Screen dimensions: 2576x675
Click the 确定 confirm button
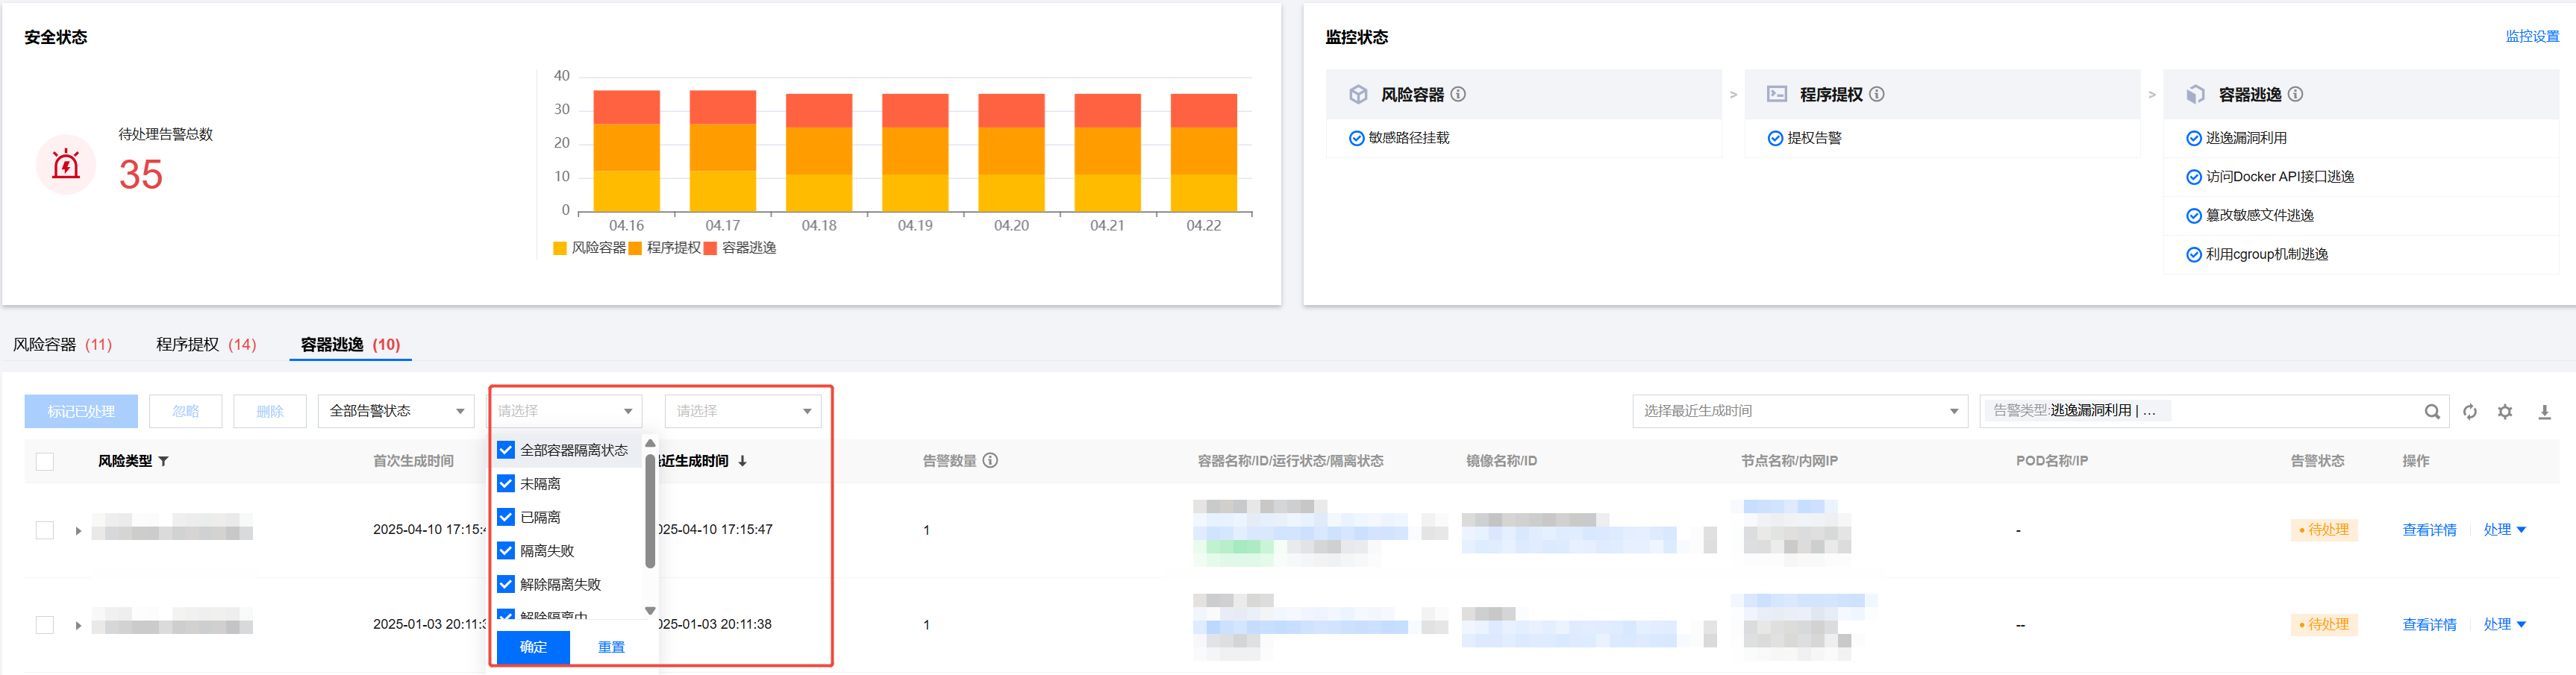pos(533,647)
